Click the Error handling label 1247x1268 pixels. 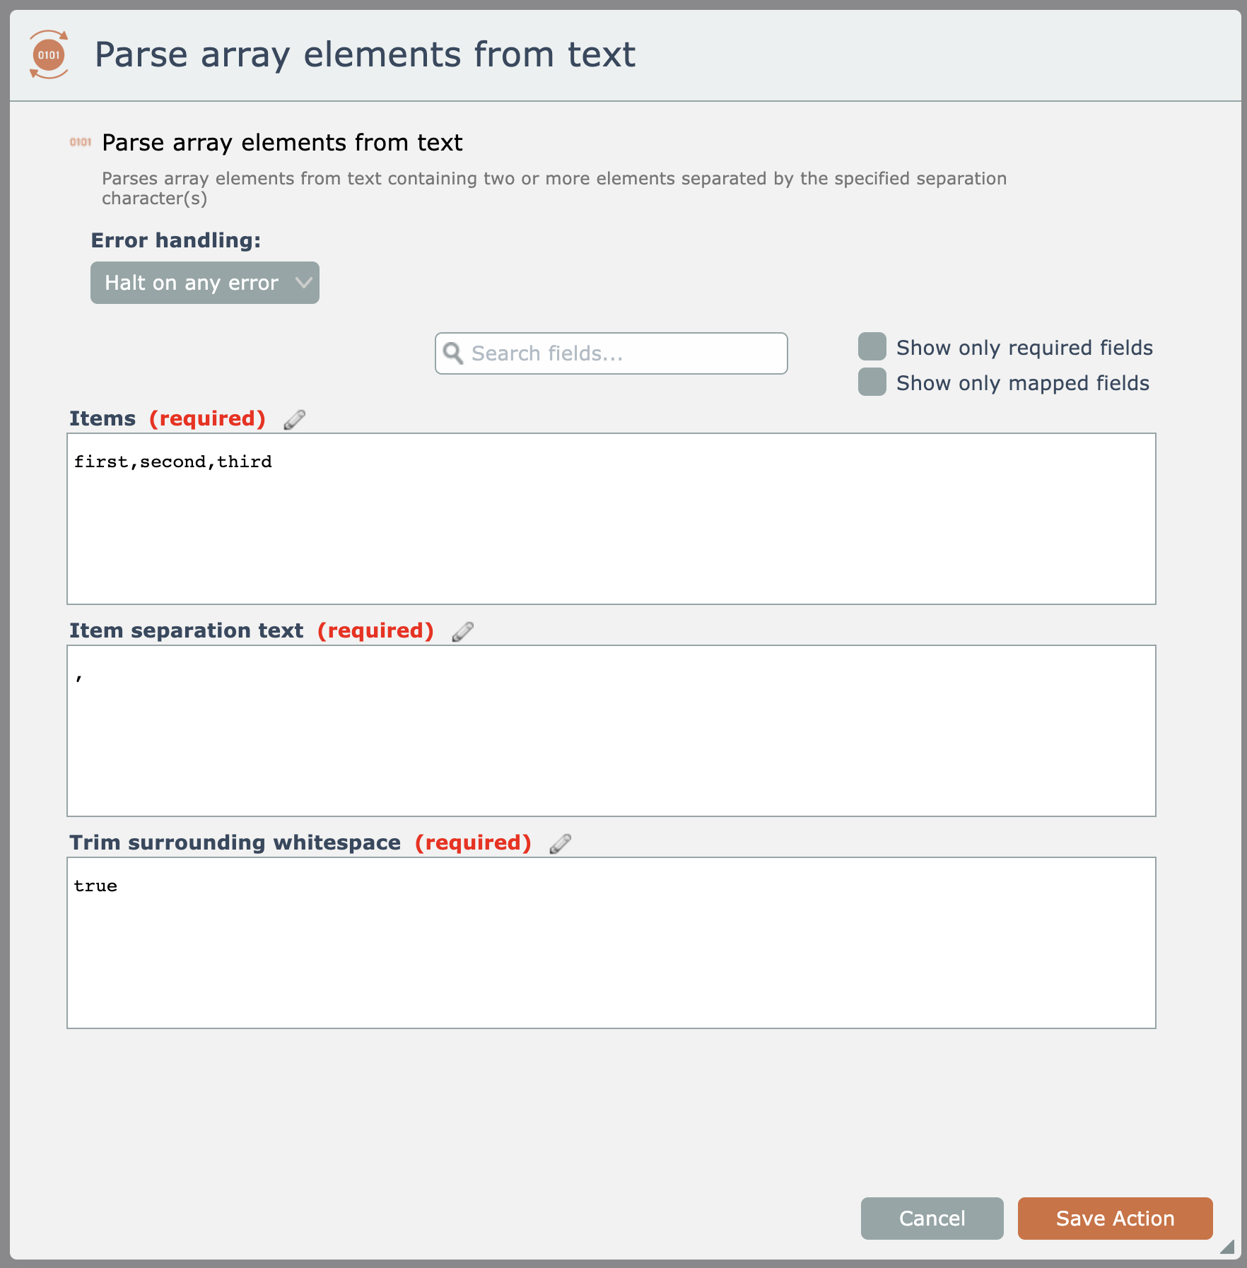click(176, 240)
